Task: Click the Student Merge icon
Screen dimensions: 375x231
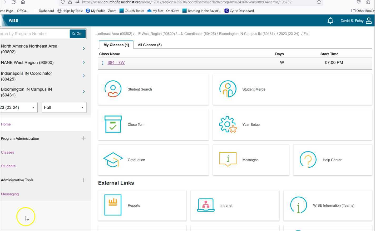Action: pyautogui.click(x=228, y=89)
